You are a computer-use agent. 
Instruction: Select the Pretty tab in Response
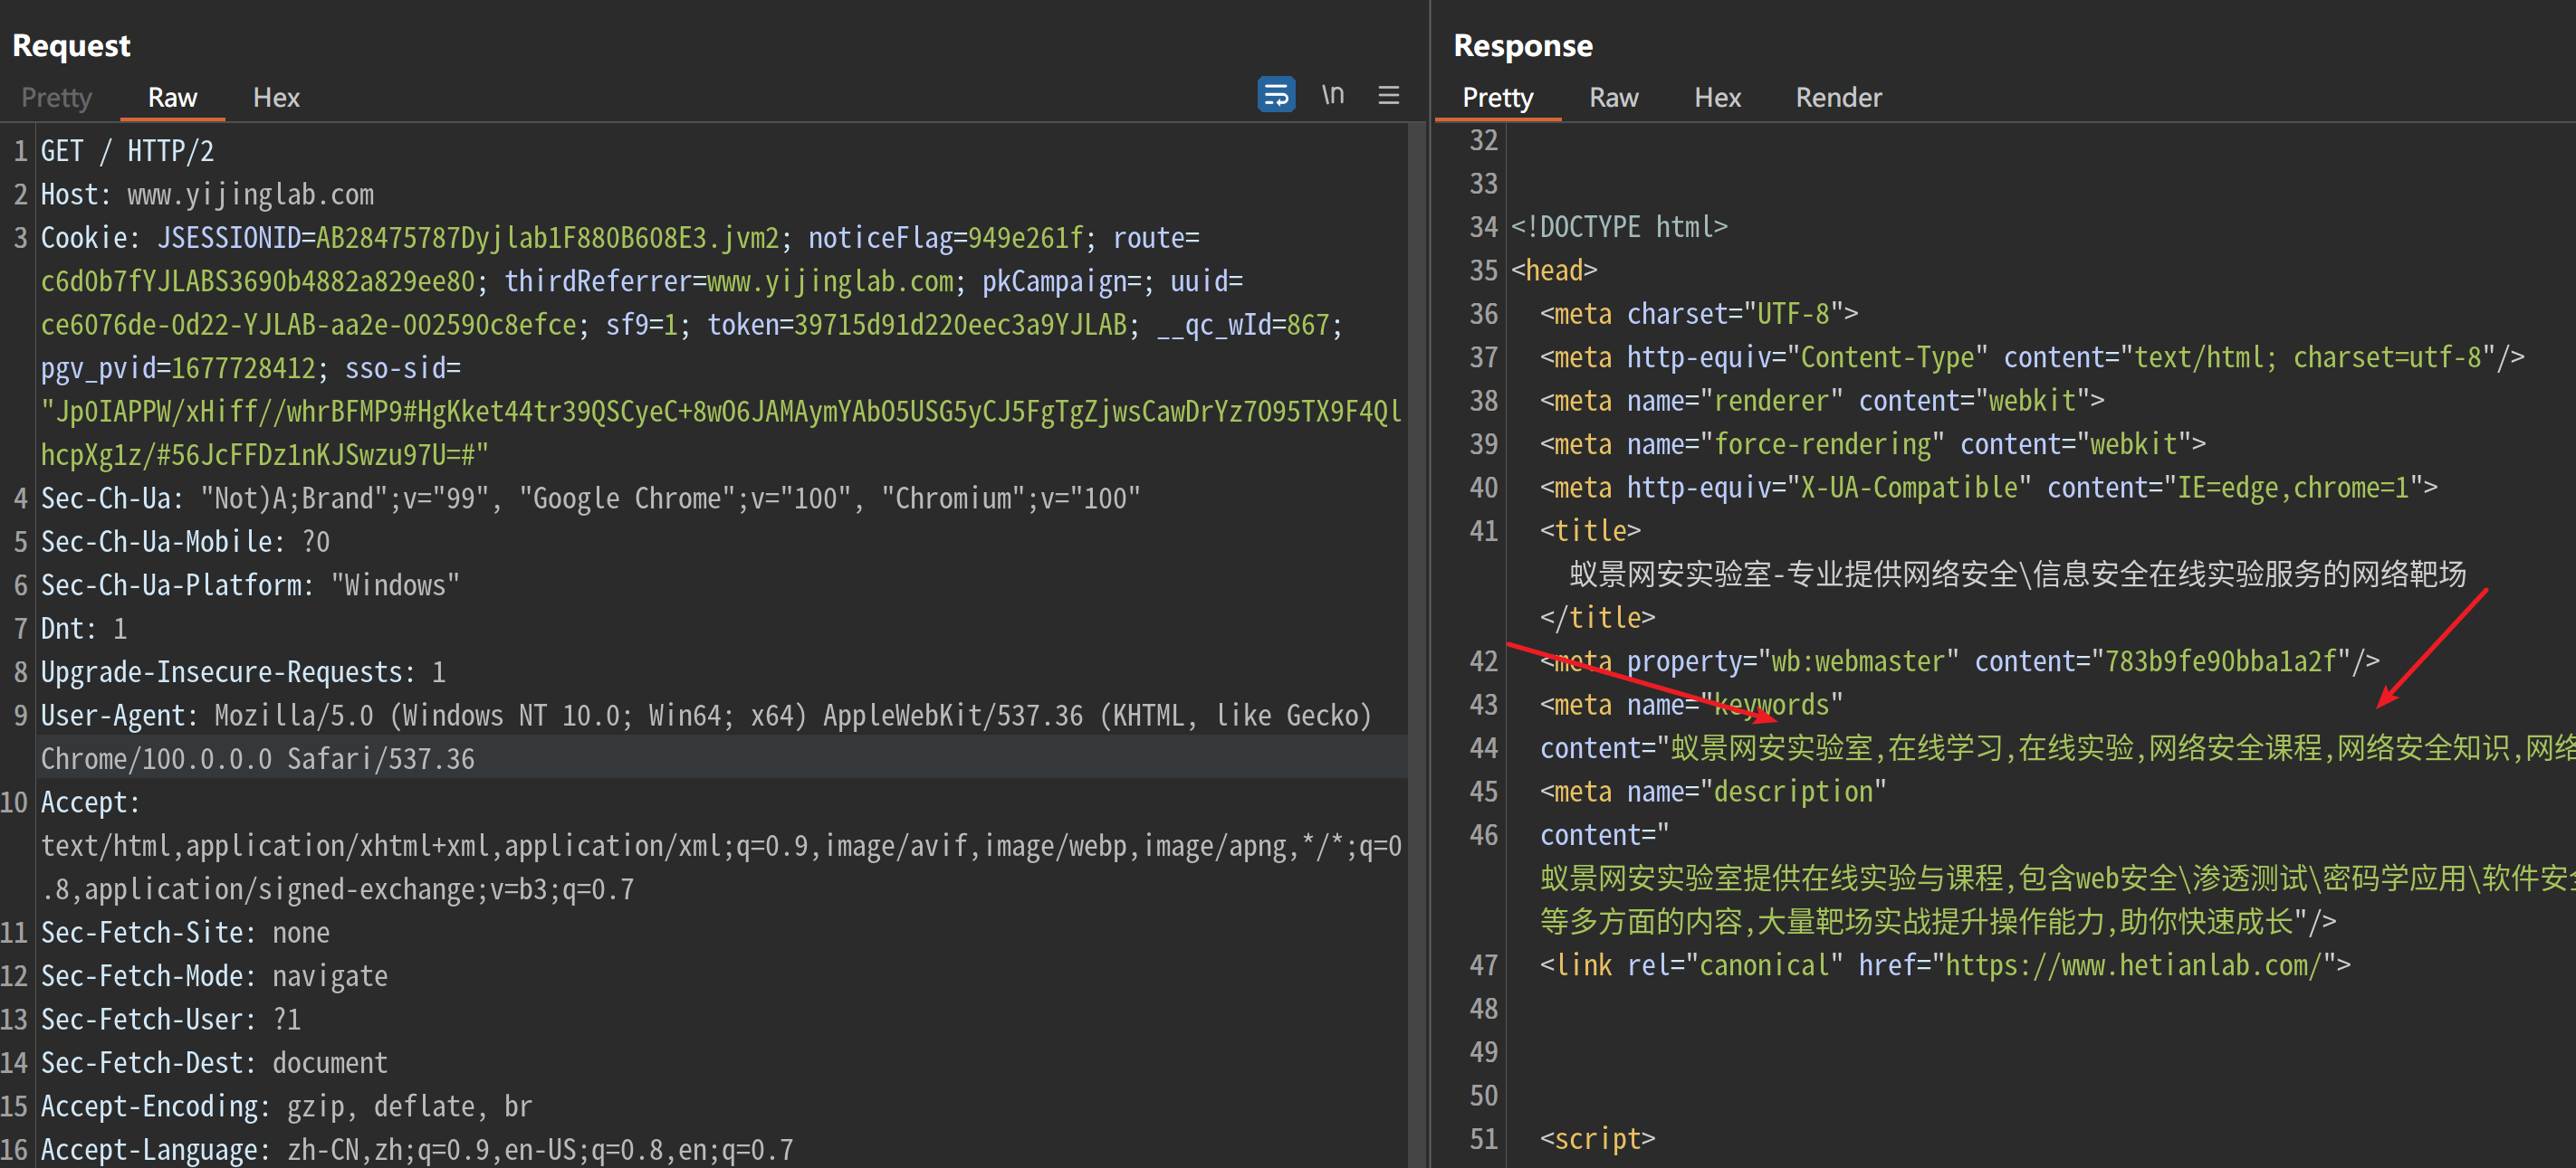click(1497, 98)
